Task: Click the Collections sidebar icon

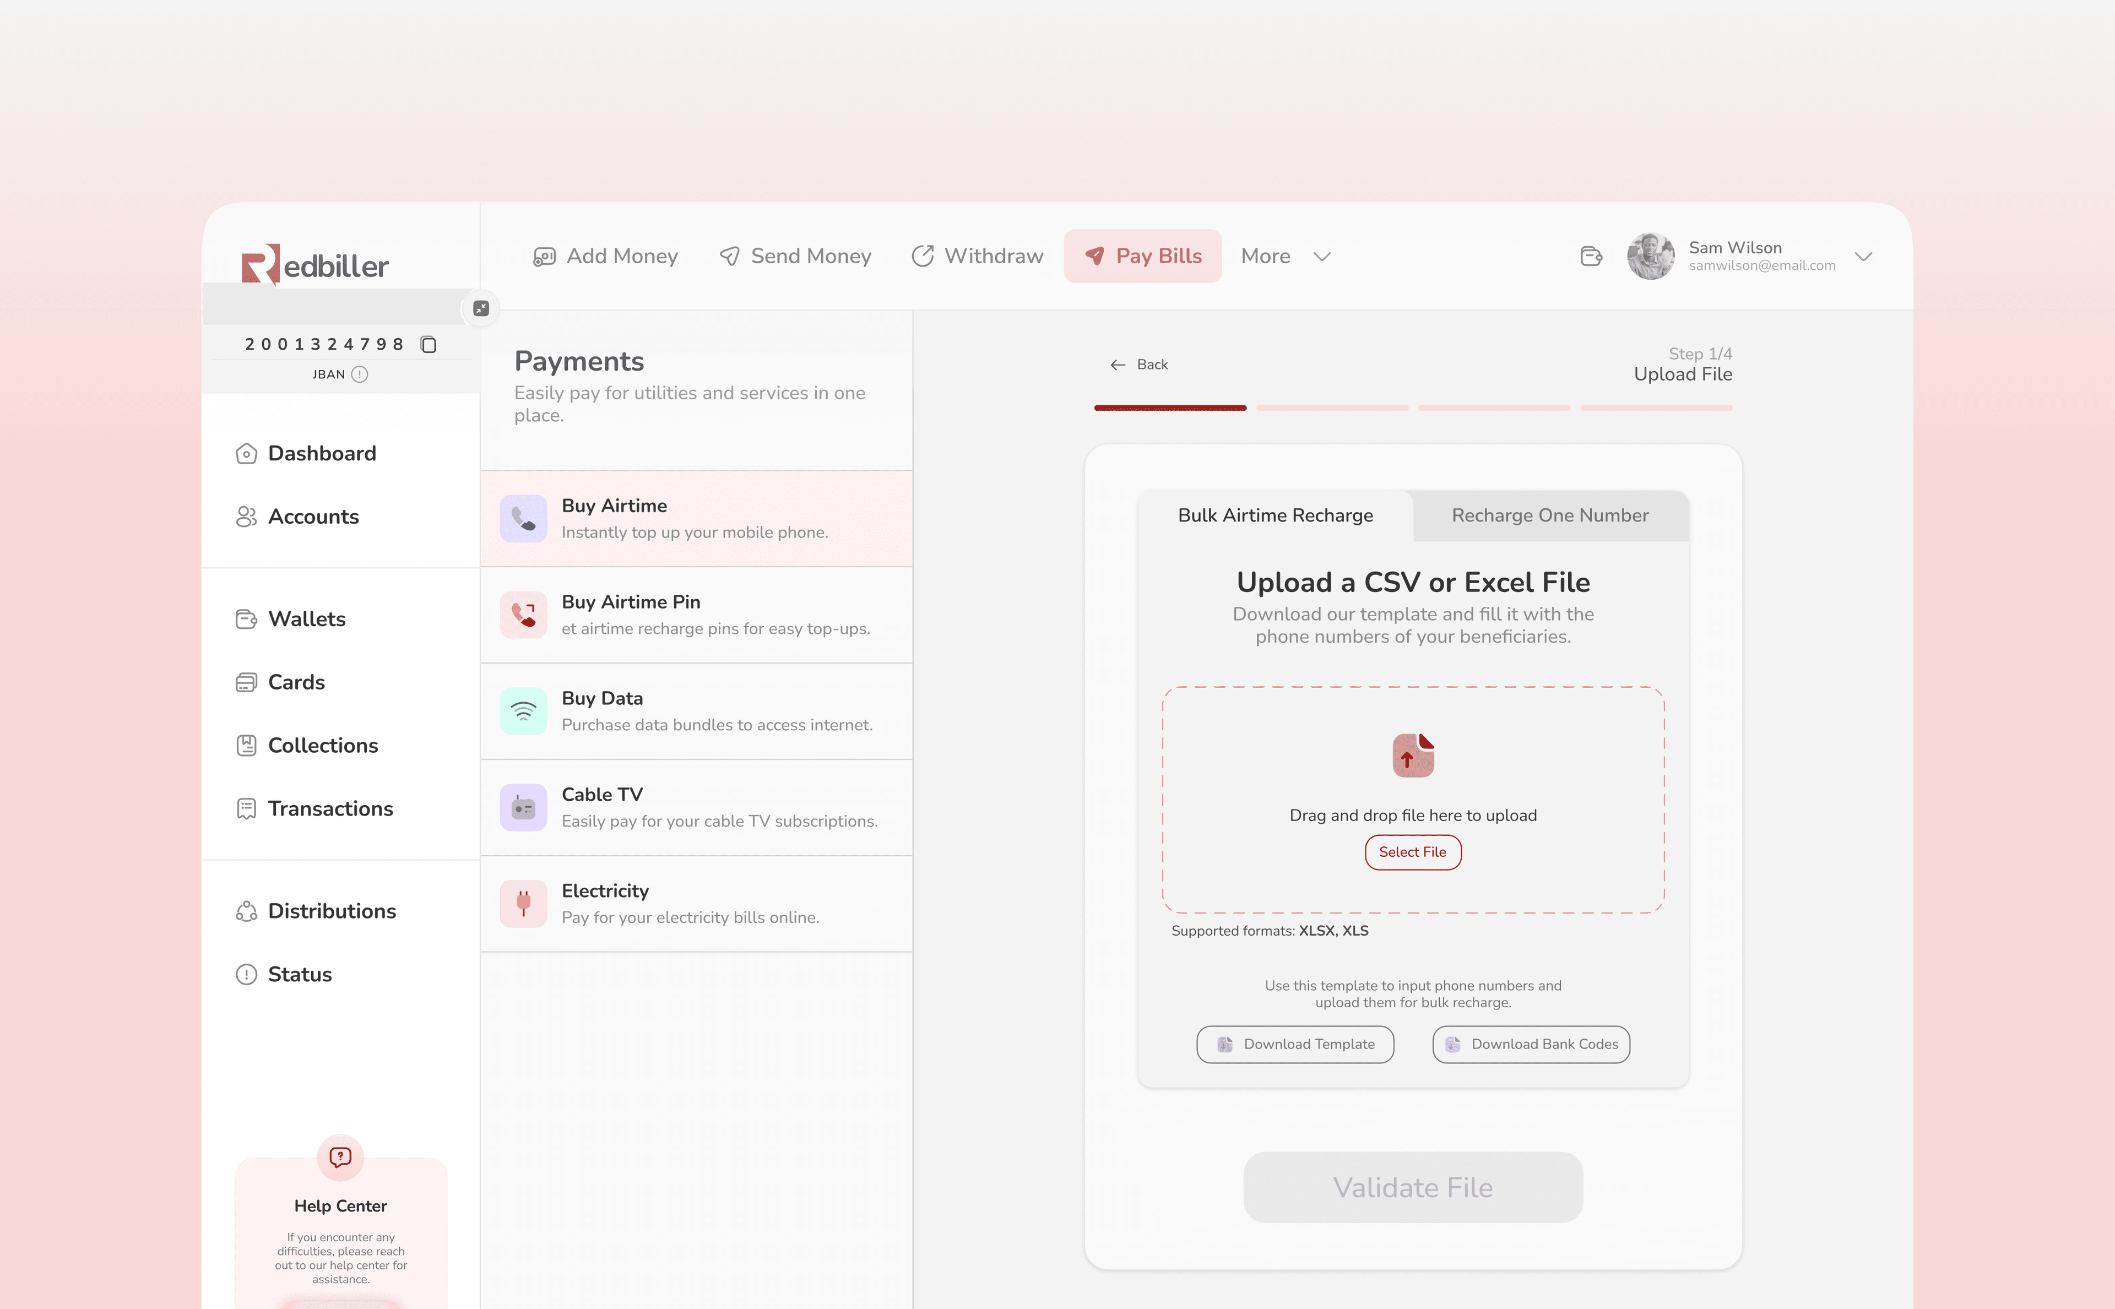Action: pyautogui.click(x=246, y=746)
